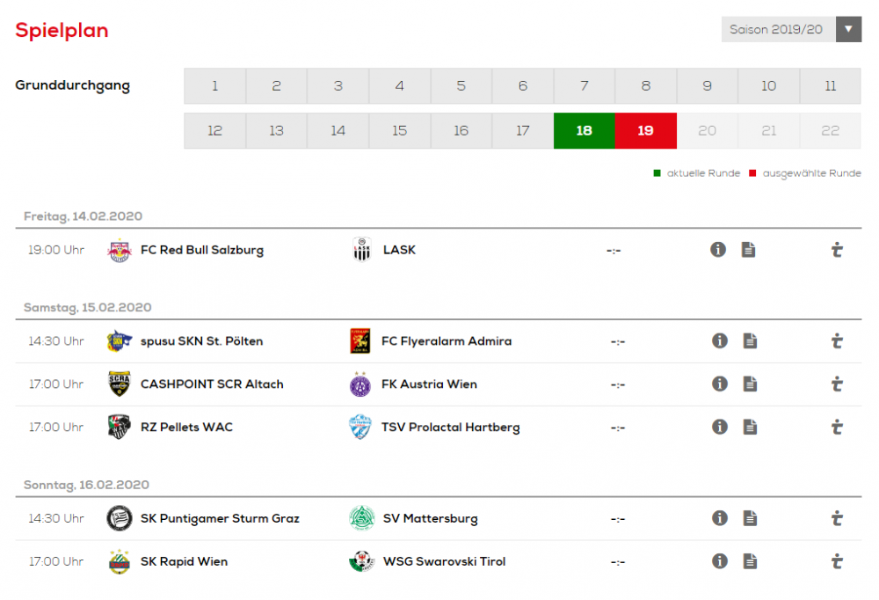Open info icon for Salzburg vs LASK match
This screenshot has height=600, width=879.
tap(718, 250)
